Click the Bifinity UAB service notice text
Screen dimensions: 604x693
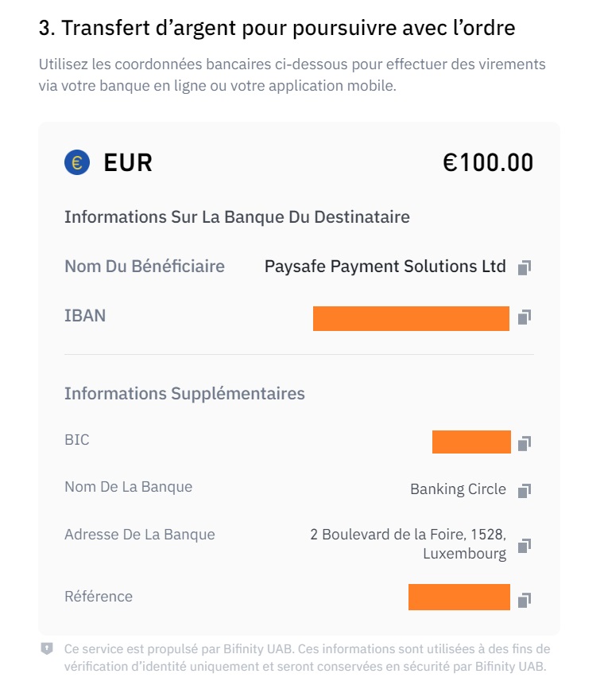(307, 657)
